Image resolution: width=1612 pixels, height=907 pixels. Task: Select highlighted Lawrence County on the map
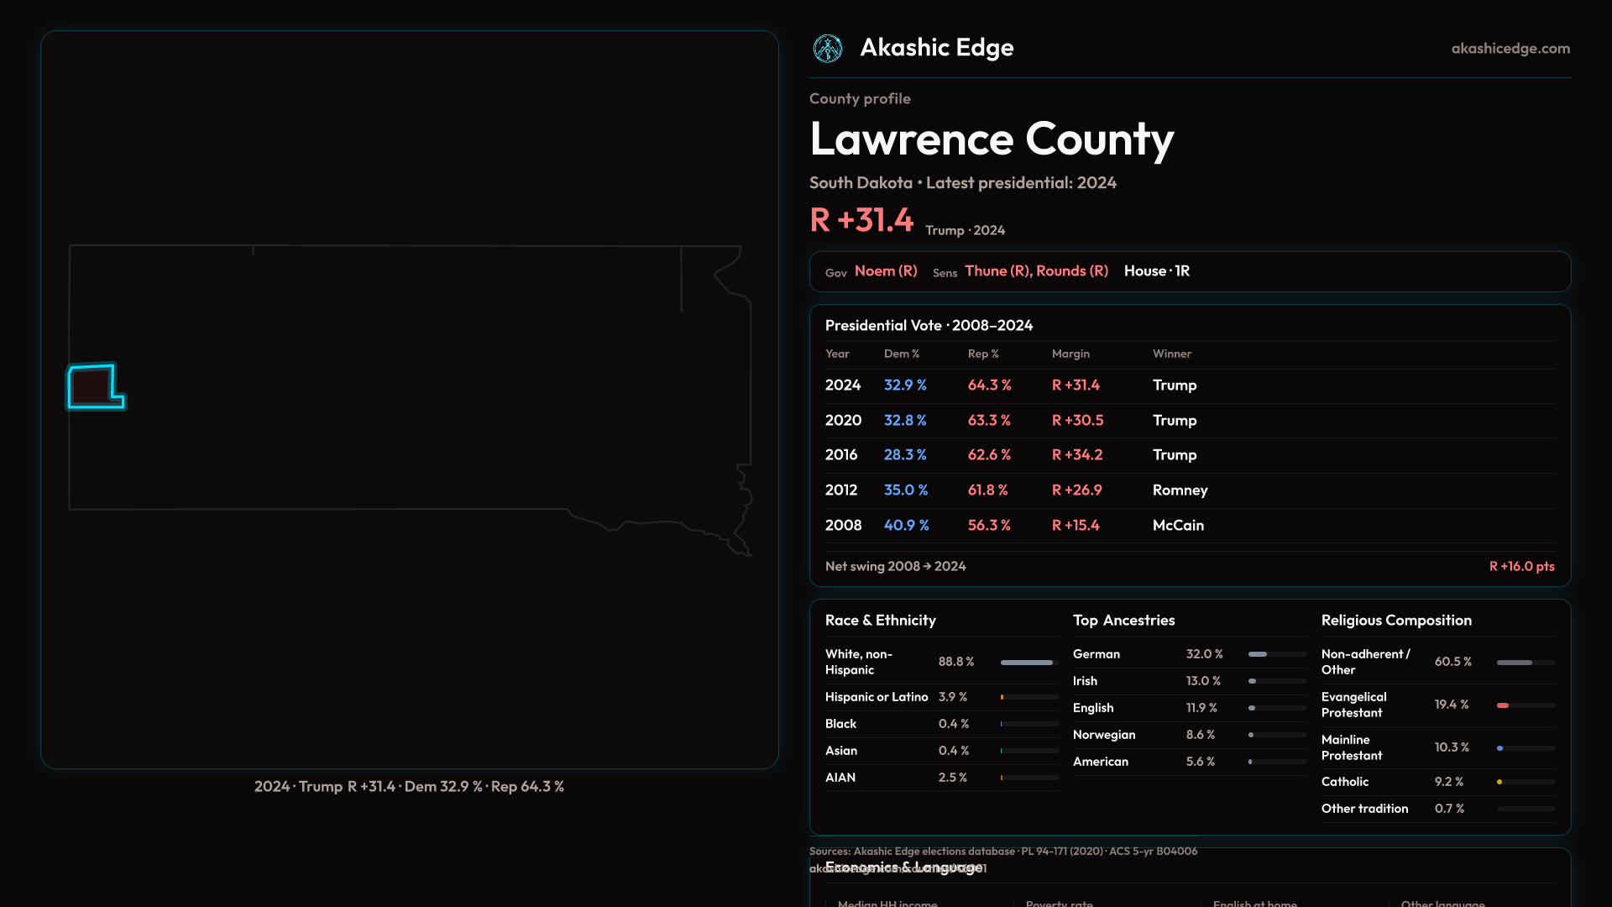point(92,386)
